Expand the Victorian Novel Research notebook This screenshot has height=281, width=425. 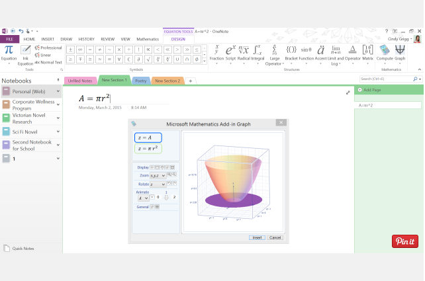[x=58, y=118]
